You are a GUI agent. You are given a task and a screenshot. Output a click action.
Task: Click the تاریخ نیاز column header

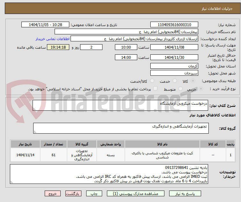[x=25, y=144]
